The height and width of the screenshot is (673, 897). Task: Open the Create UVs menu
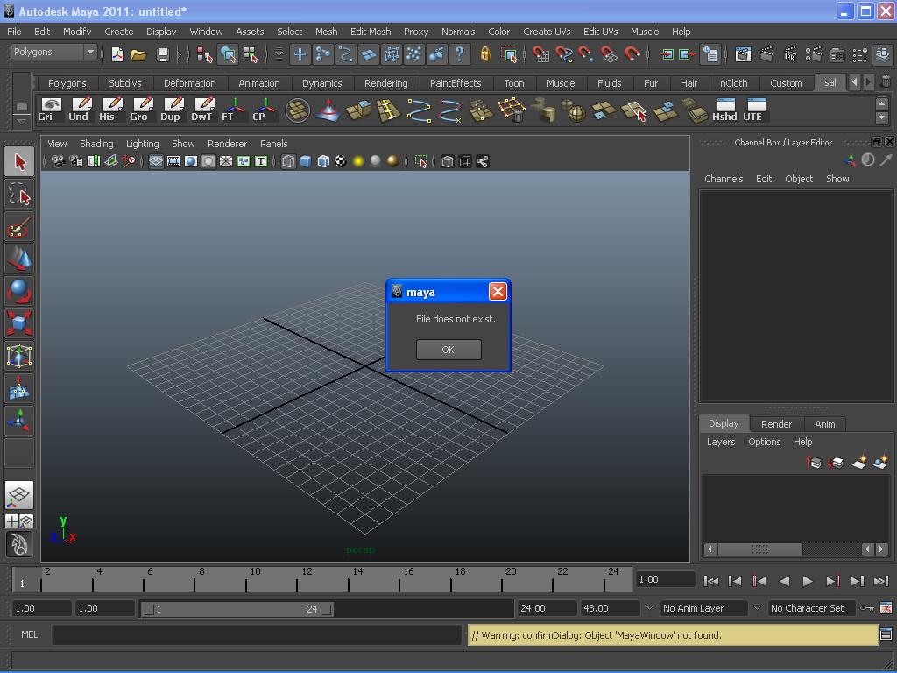coord(547,32)
